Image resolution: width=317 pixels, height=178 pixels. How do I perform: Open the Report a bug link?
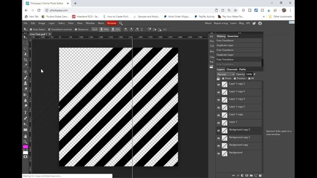(x=221, y=23)
